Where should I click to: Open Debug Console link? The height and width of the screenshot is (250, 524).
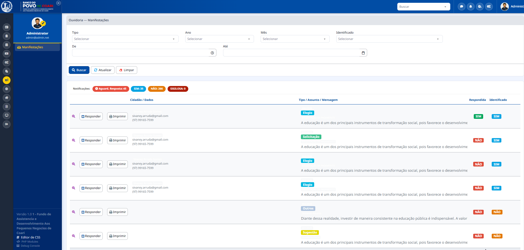coord(28,246)
